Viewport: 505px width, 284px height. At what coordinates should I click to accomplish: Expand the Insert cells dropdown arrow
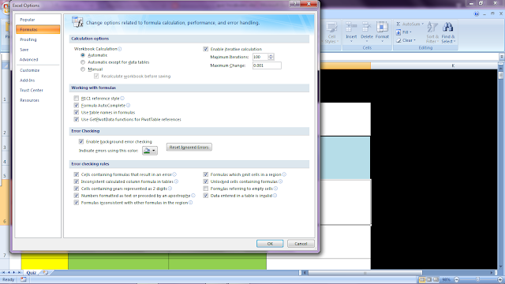click(351, 41)
